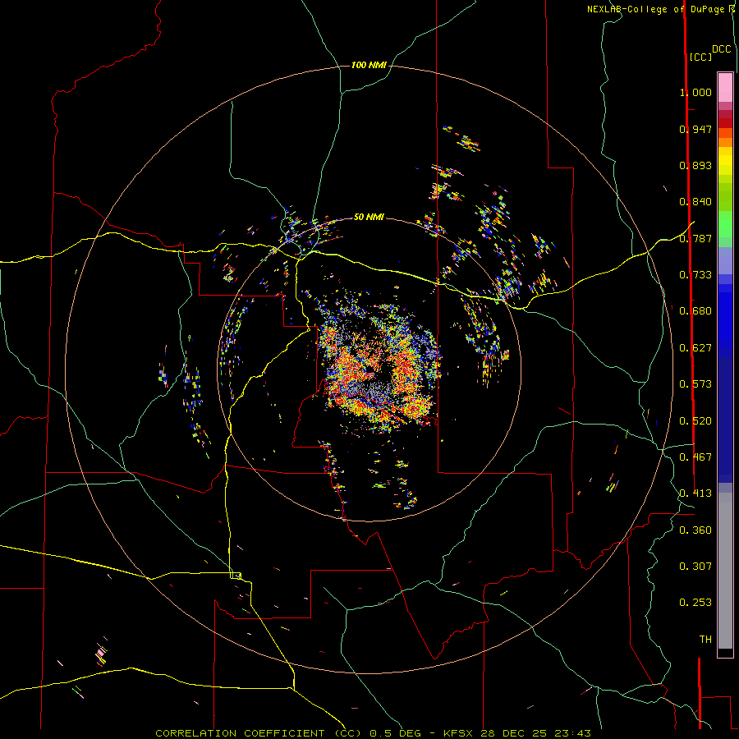
Task: Pick the bright green color bar segment
Action: click(725, 224)
